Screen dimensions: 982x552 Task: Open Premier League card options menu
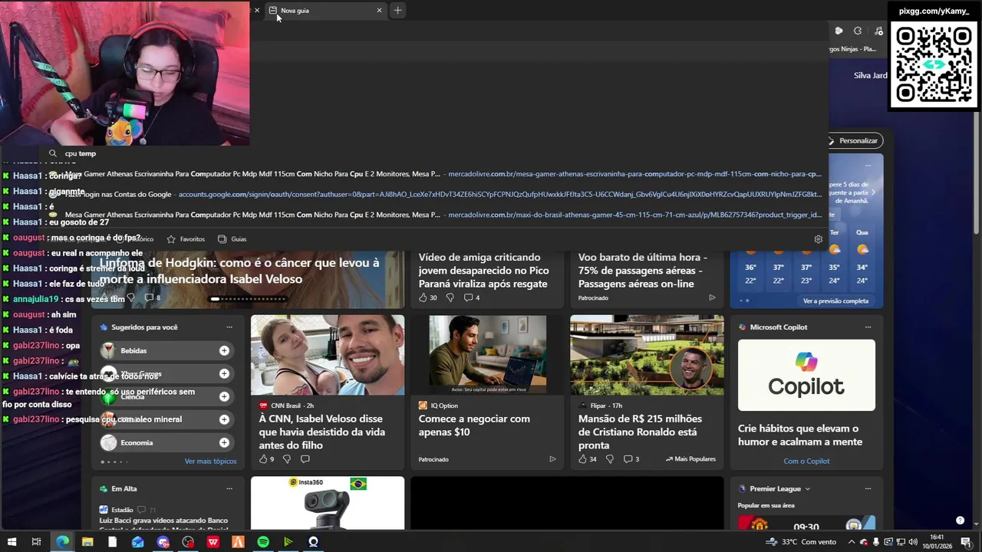coord(868,488)
